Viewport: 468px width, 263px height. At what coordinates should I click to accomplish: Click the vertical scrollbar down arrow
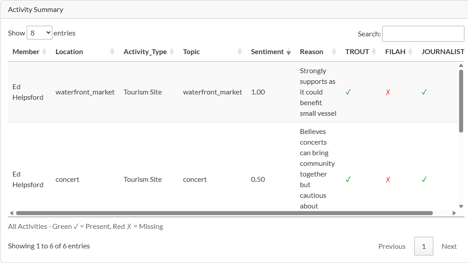(x=461, y=206)
